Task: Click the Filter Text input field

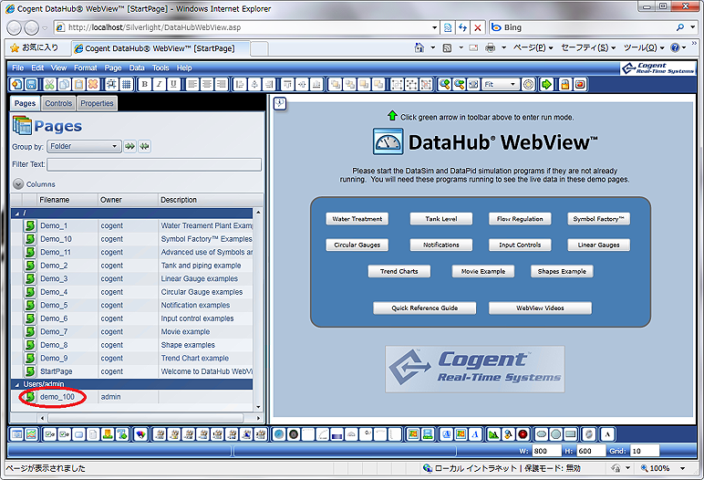Action: point(154,164)
